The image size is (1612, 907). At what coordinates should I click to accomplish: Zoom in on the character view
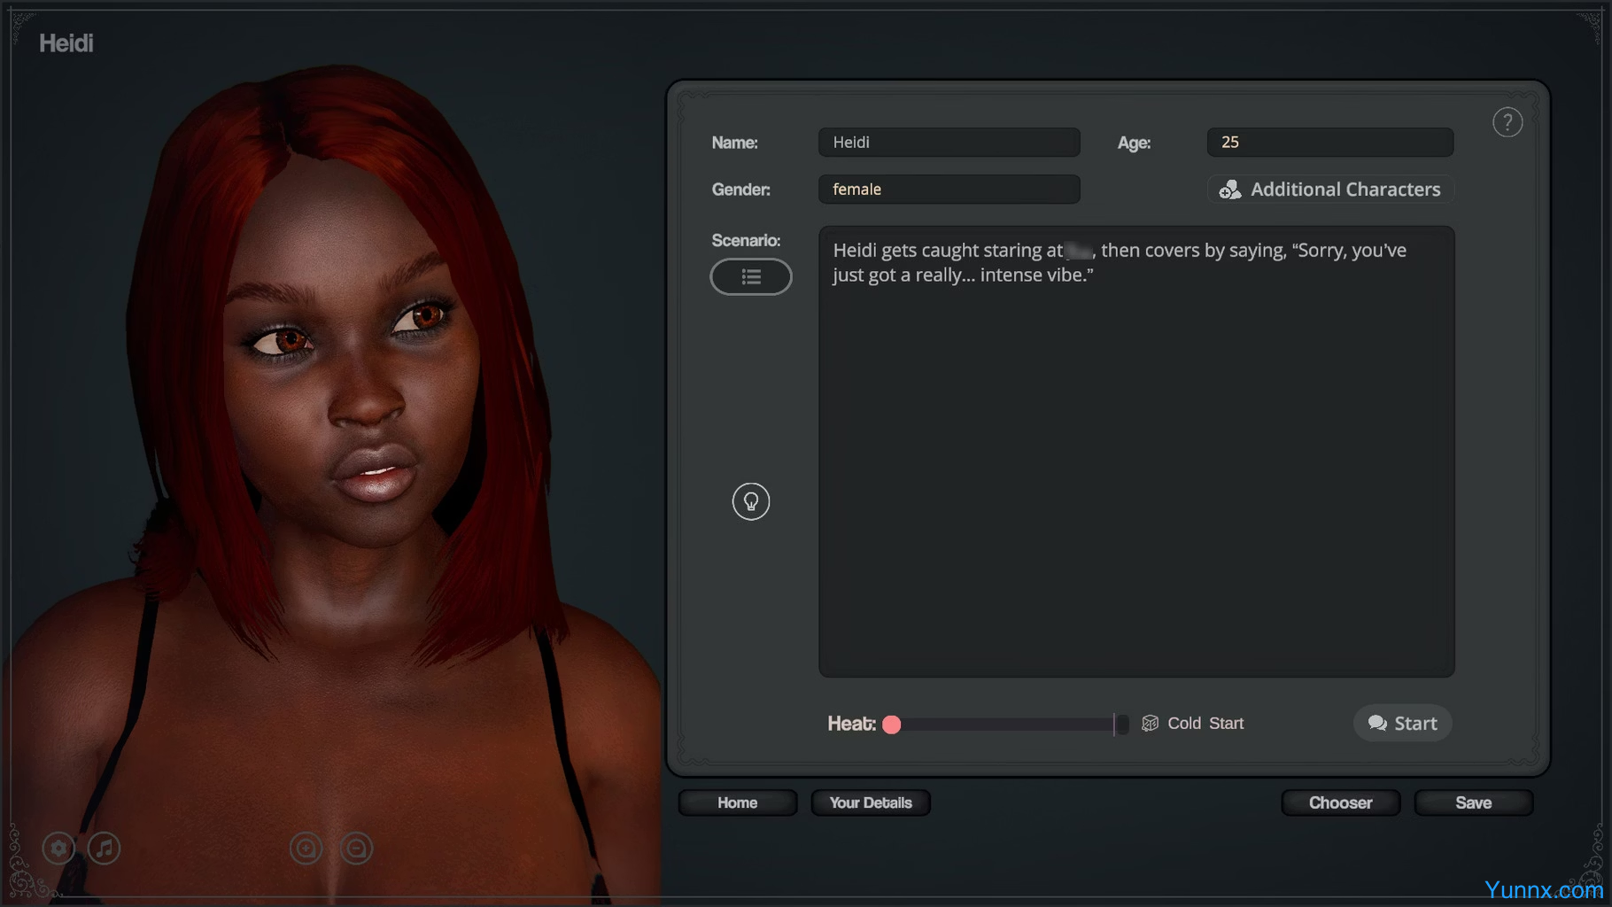306,848
